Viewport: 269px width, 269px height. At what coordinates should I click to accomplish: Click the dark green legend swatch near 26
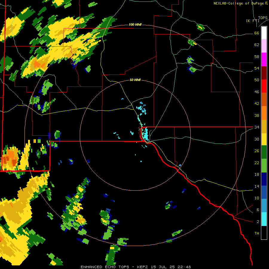[x=264, y=152]
